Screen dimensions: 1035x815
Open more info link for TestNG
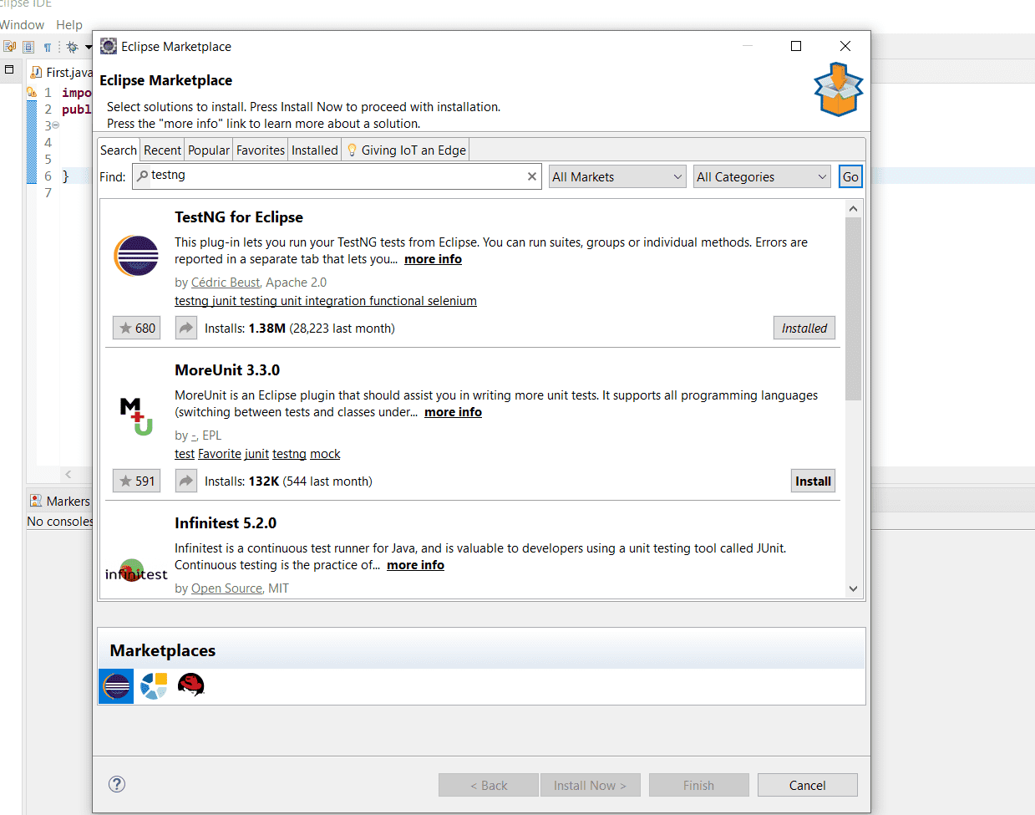[x=433, y=259]
